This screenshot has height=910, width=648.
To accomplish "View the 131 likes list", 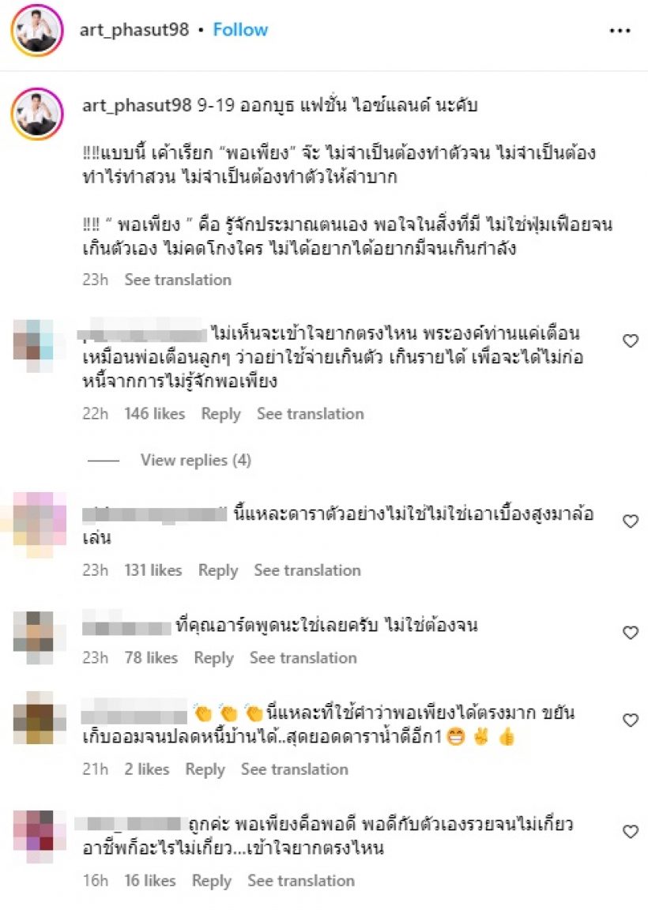I will point(153,570).
